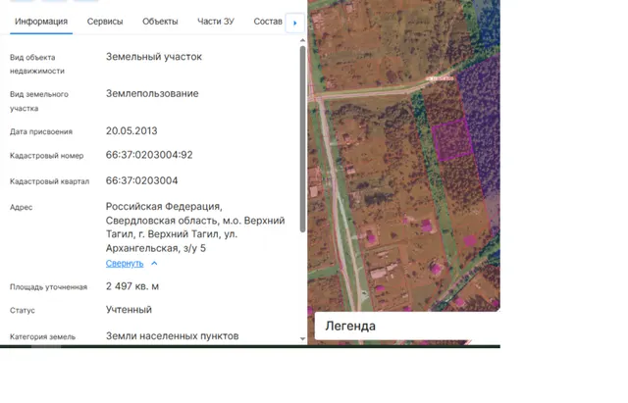Select the Части ЗУ tab

pos(216,22)
